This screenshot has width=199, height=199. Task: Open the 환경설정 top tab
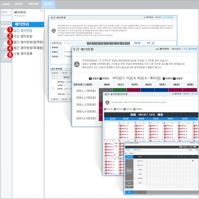point(19,4)
